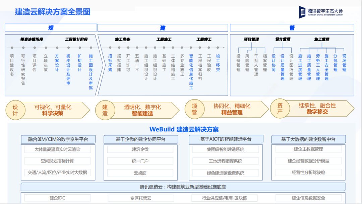Click the 建筑企微 box
Screen dimensions: 362x204
[x=140, y=149]
